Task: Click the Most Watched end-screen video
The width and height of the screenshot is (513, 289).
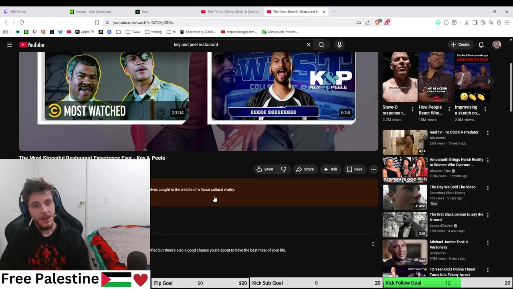Action: [117, 86]
